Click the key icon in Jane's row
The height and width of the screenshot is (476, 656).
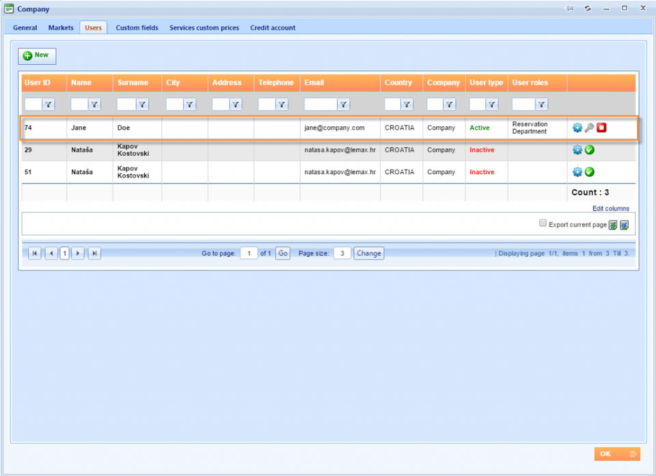[x=589, y=128]
